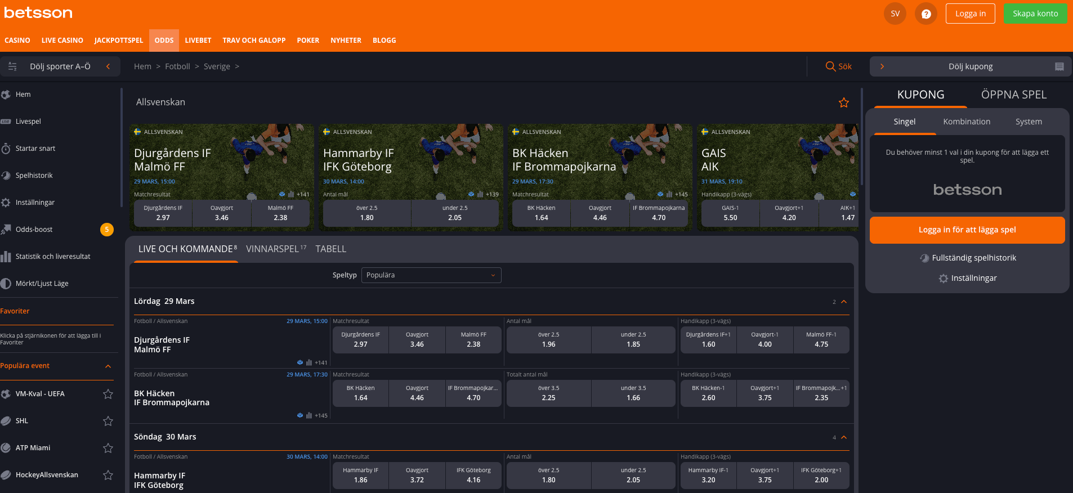
Task: Go to LIVE CASINO section
Action: coord(62,41)
